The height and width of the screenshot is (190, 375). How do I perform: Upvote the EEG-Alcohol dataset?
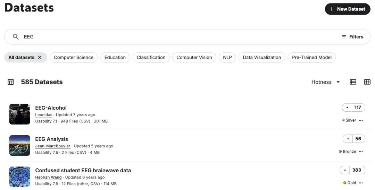point(347,107)
